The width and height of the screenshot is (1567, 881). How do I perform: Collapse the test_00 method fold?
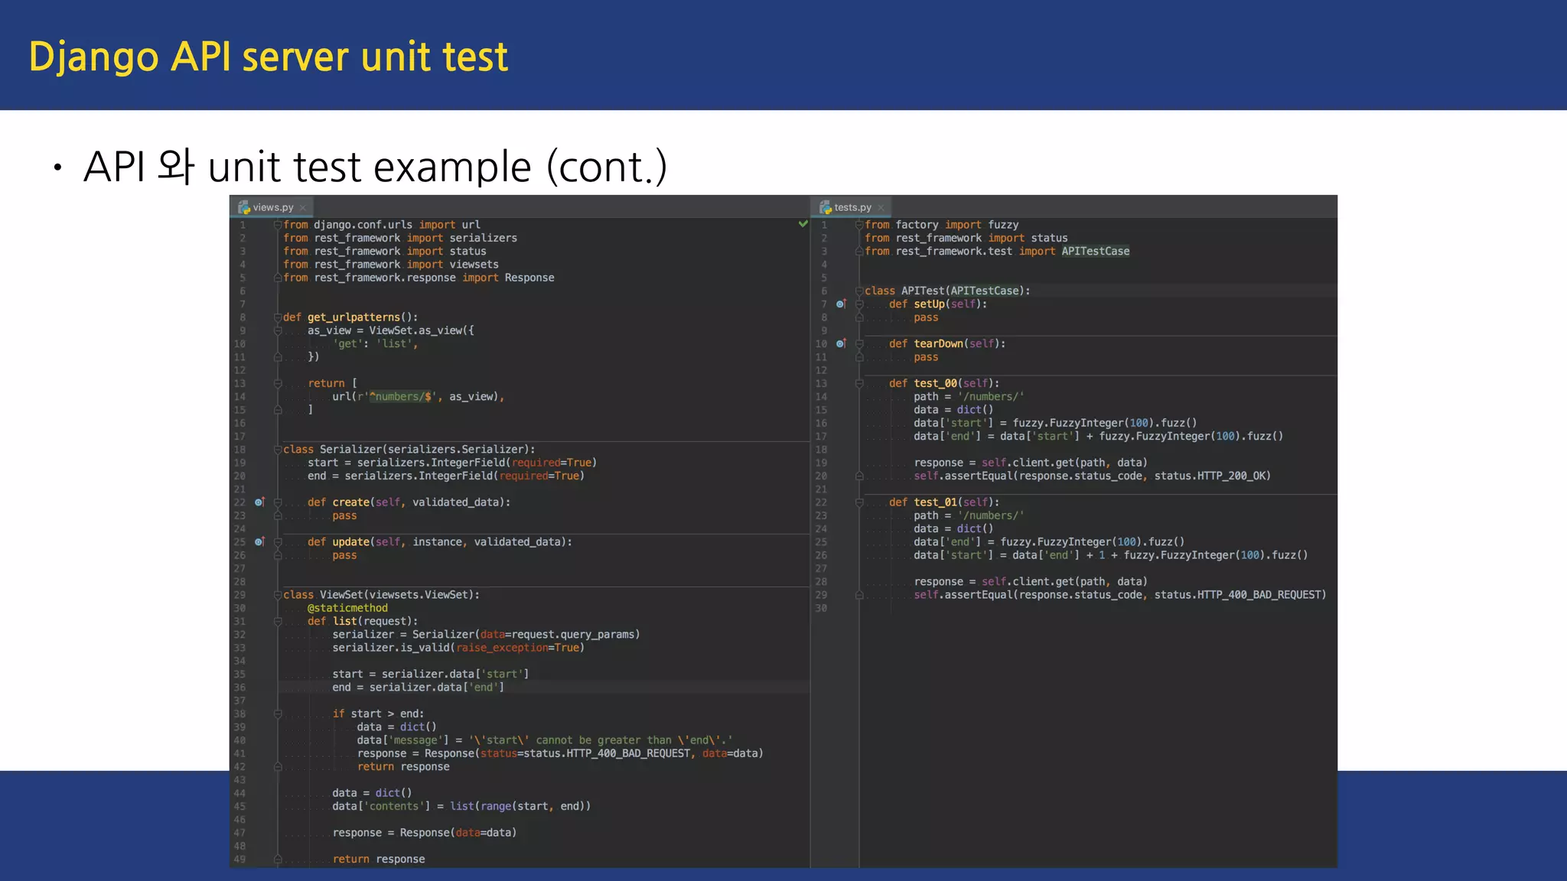[x=859, y=384]
